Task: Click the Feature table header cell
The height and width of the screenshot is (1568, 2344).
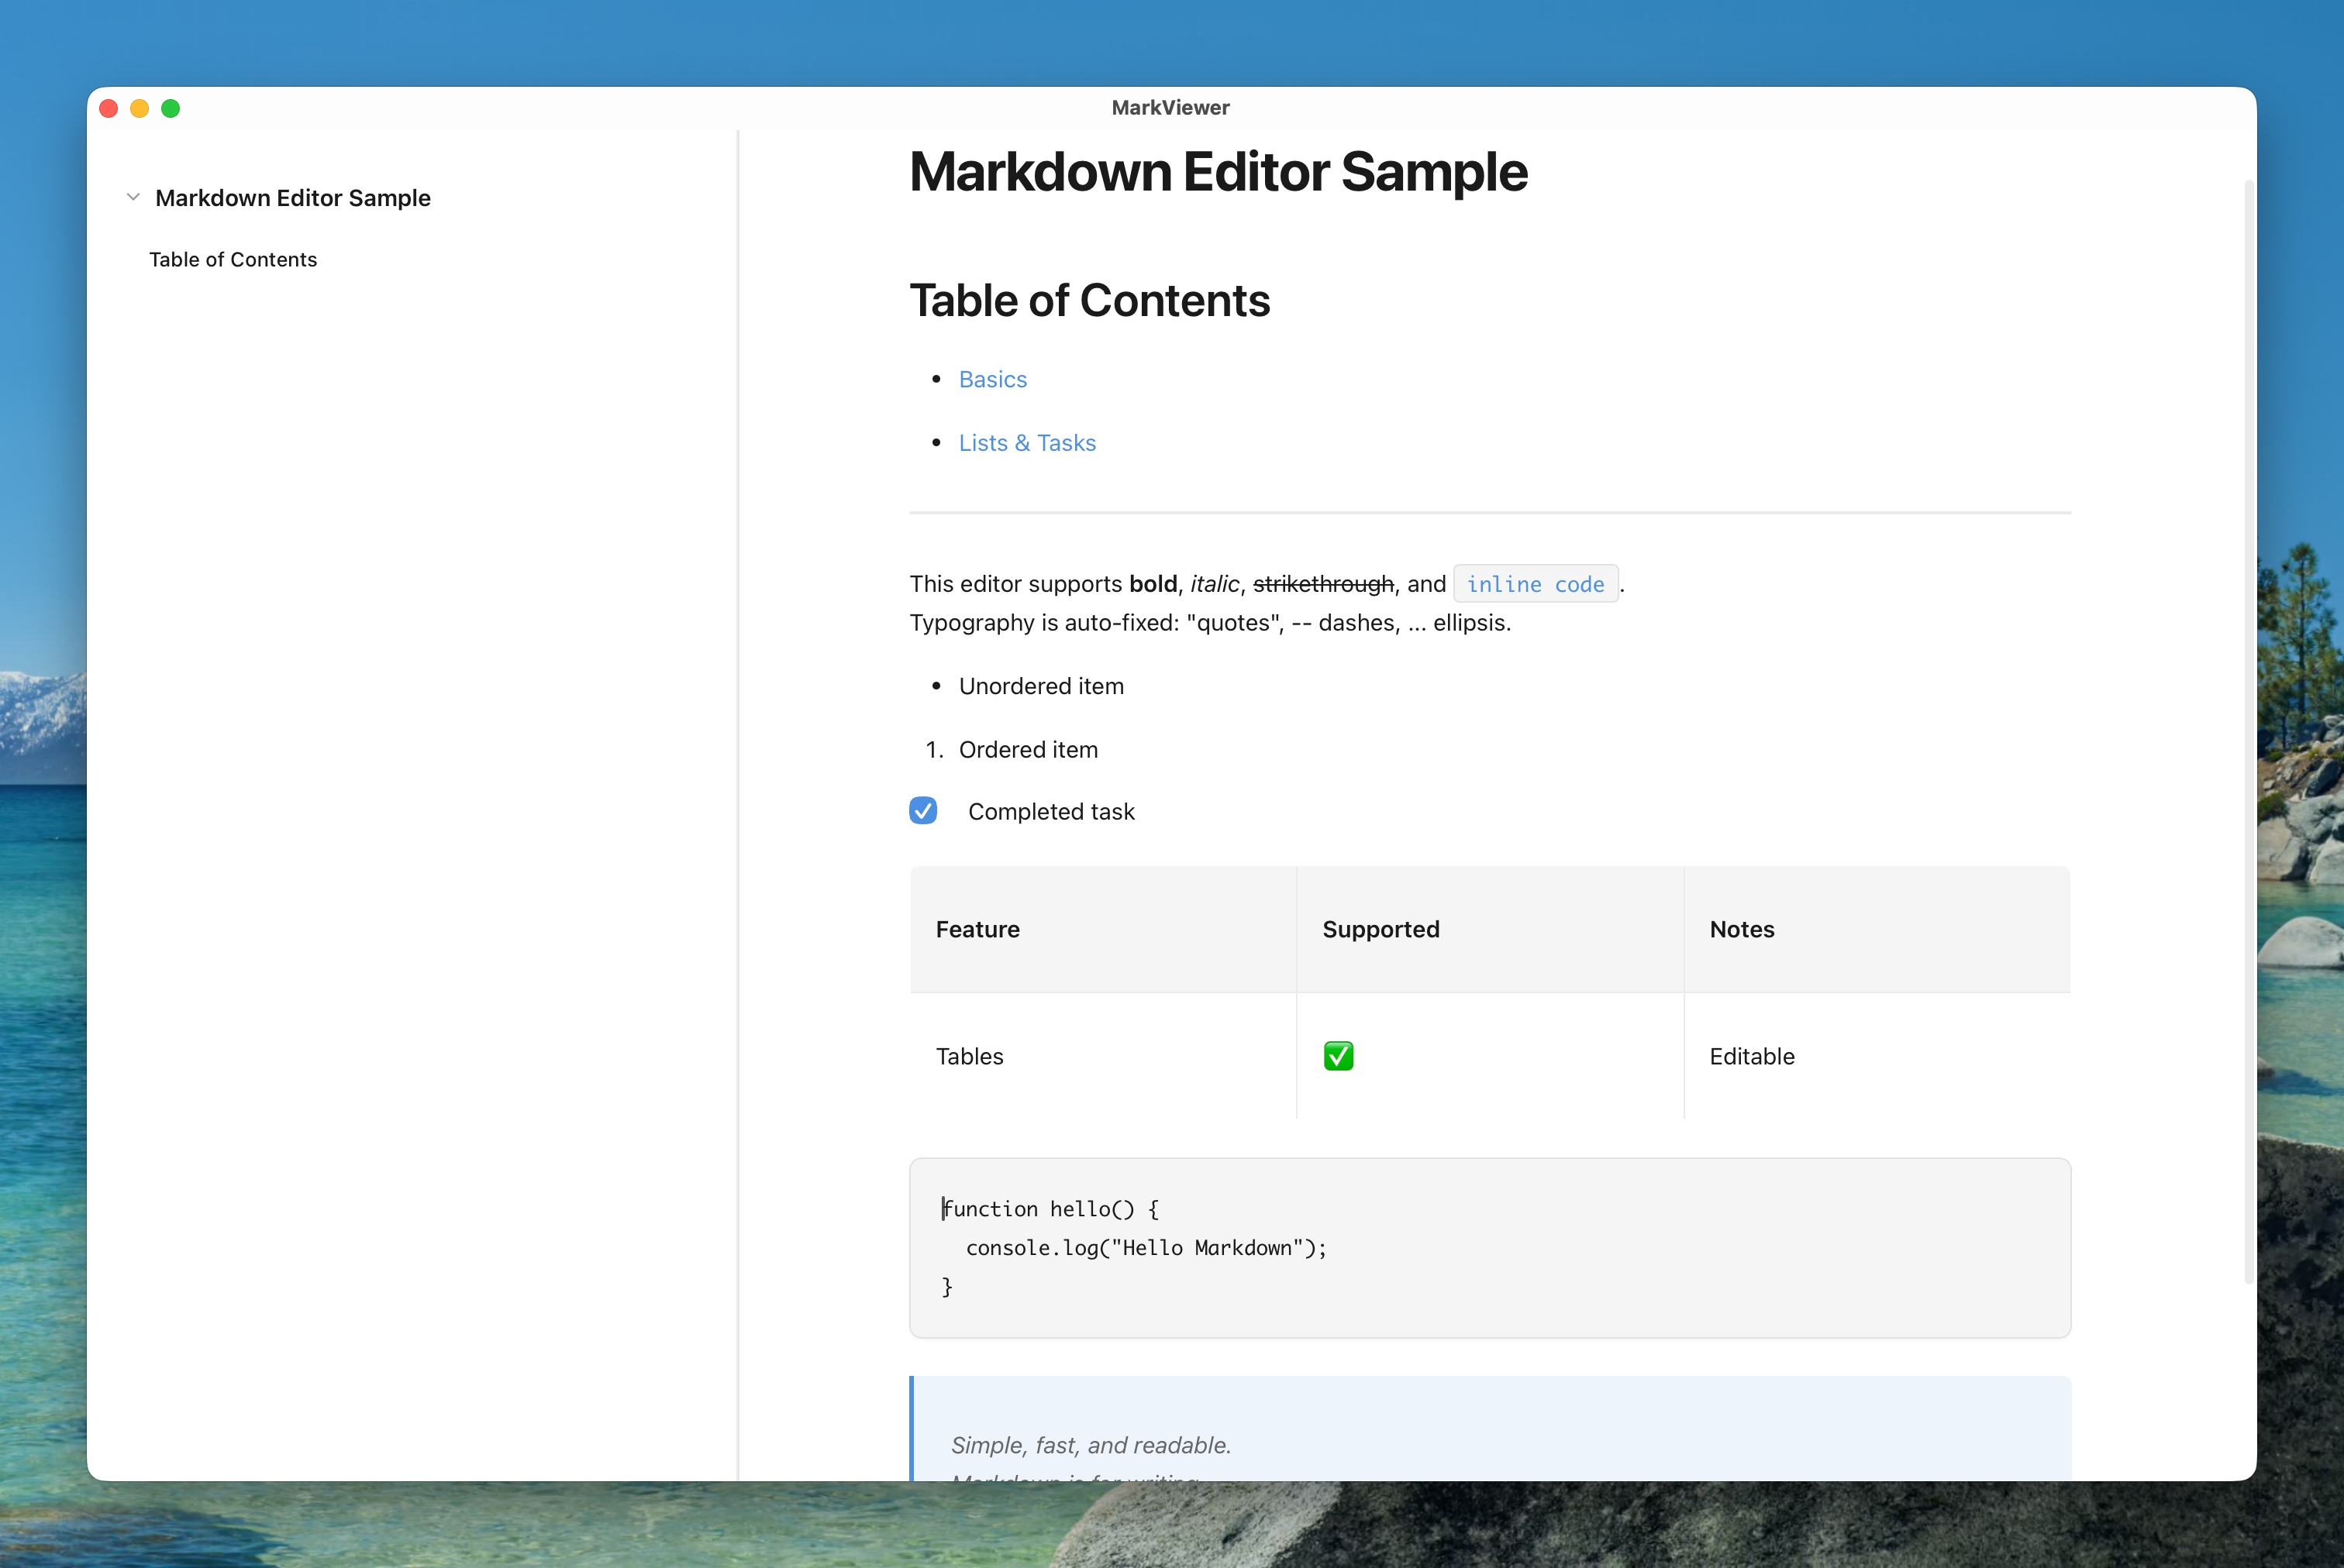Action: (977, 929)
